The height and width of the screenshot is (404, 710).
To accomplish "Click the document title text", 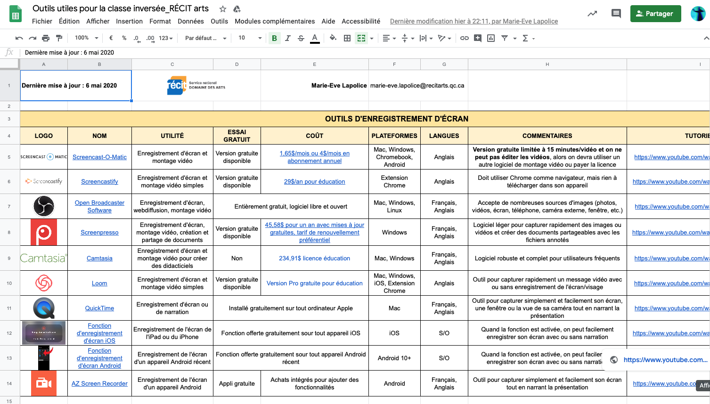I will tap(121, 8).
